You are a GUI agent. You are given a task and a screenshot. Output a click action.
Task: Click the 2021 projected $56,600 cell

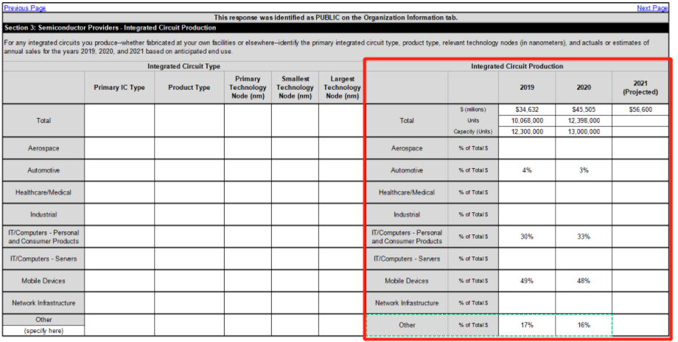click(x=640, y=109)
